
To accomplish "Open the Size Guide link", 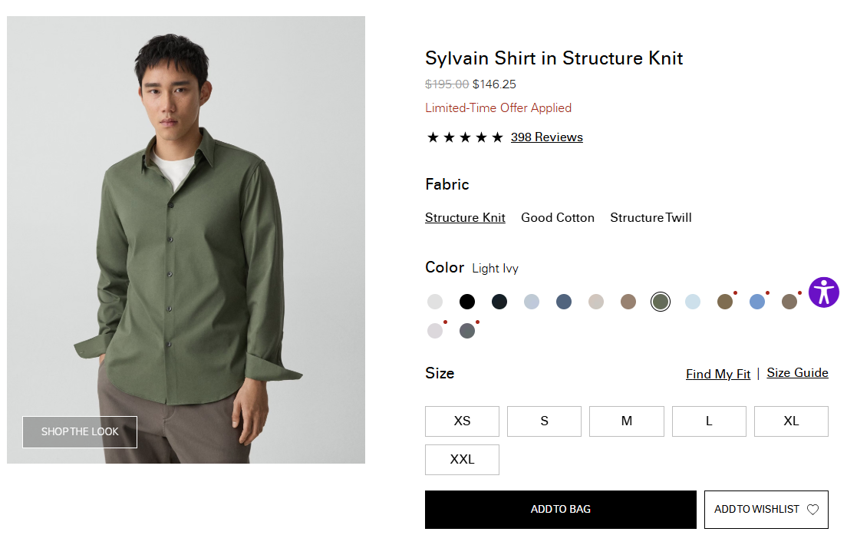I will click(x=797, y=373).
